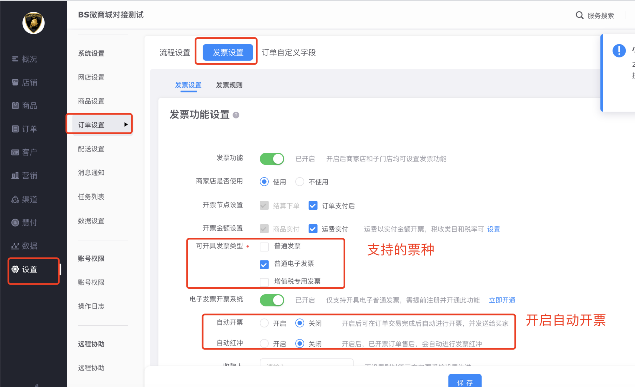Viewport: 635px width, 387px height.
Task: Uncheck the 订单支付后 checkbox
Action: [x=313, y=205]
